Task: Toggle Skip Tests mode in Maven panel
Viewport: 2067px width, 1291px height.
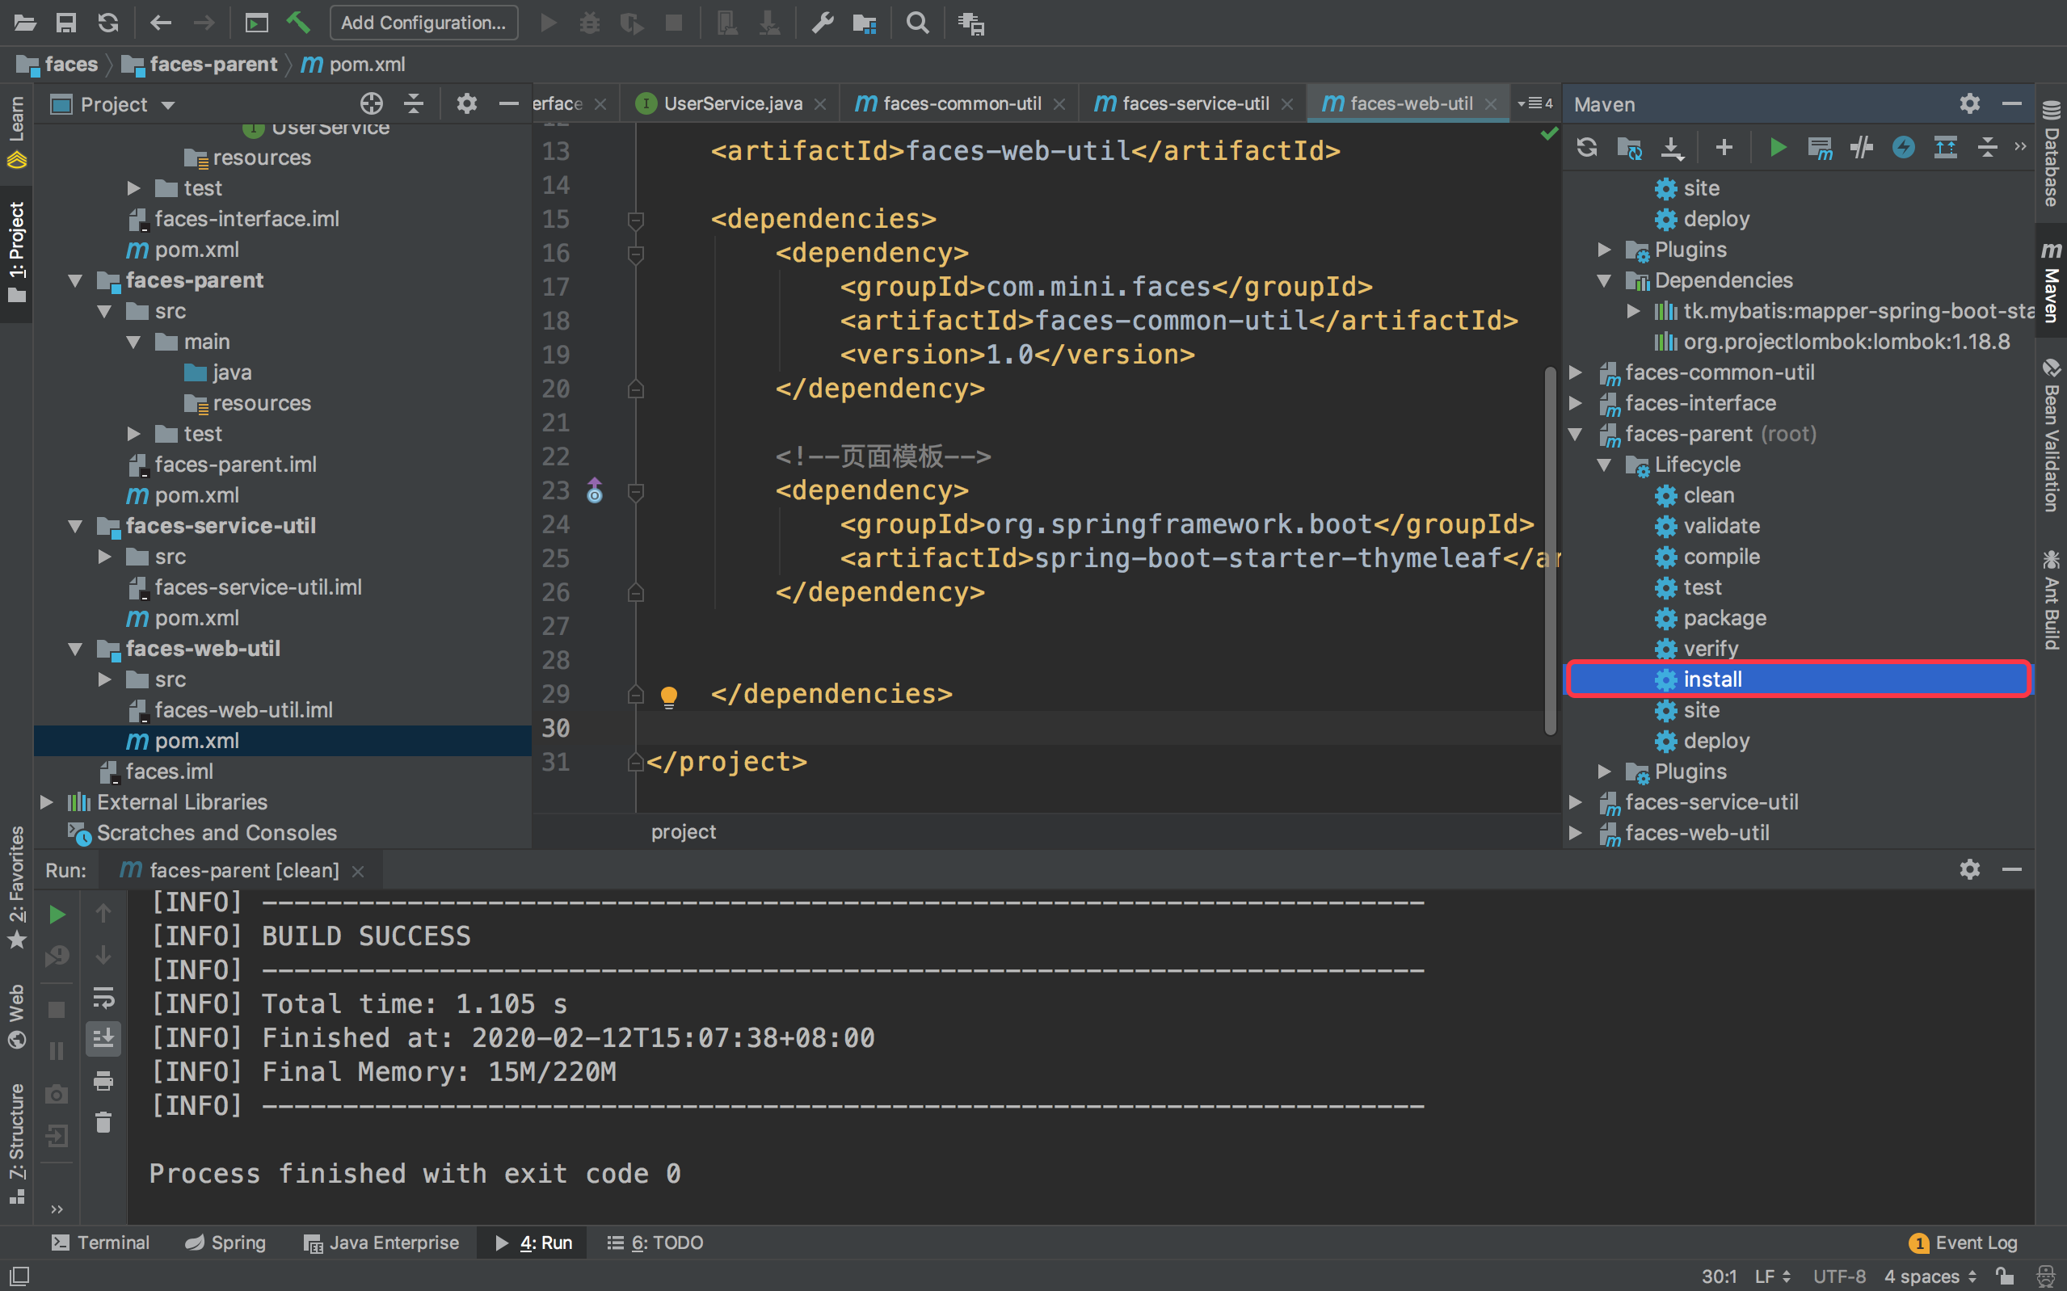Action: 1861,147
